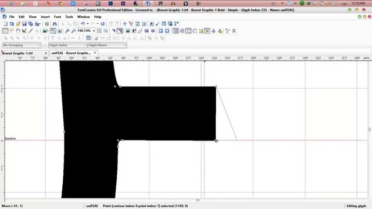
Task: Select the Hand pan tool
Action: [18, 31]
